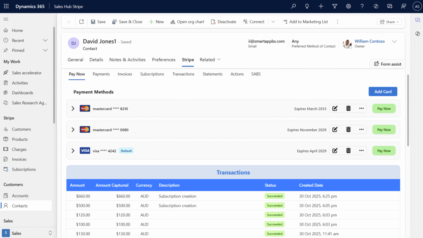Expand the visa 4242 card row
Screen dimensions: 423x238
(x=73, y=151)
